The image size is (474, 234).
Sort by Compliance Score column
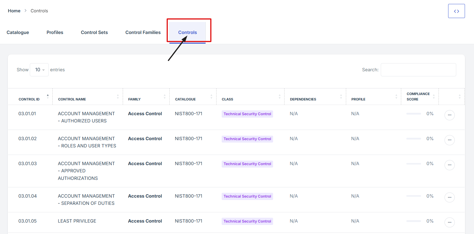pyautogui.click(x=418, y=97)
